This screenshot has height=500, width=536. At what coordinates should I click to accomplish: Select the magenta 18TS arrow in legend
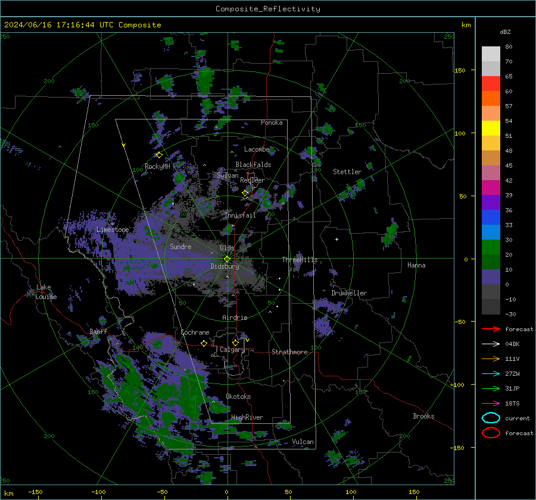coord(491,404)
